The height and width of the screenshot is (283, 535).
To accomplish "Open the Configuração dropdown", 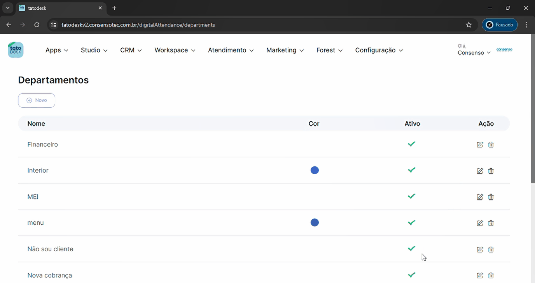I will pyautogui.click(x=379, y=50).
